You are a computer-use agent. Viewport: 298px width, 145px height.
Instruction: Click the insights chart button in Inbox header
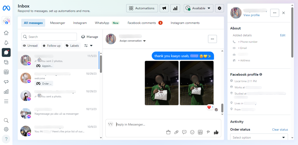(175, 8)
